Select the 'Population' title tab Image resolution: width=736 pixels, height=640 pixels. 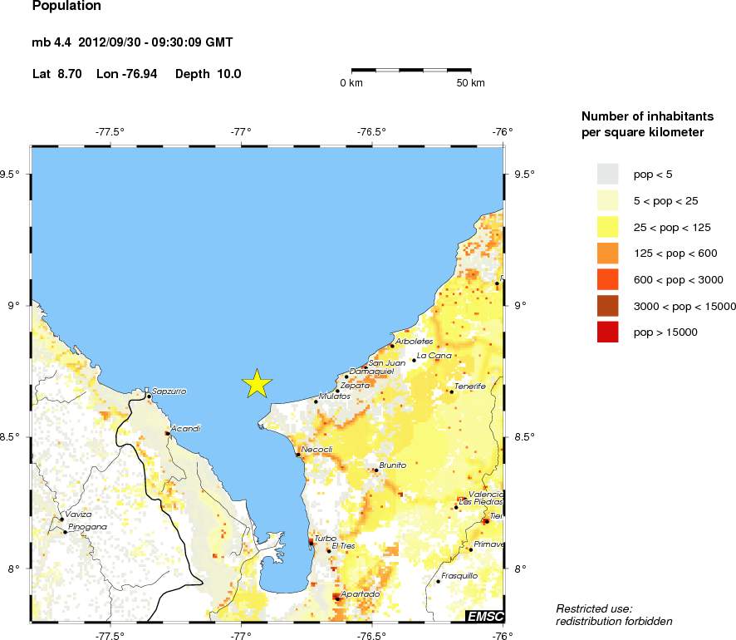[x=66, y=7]
